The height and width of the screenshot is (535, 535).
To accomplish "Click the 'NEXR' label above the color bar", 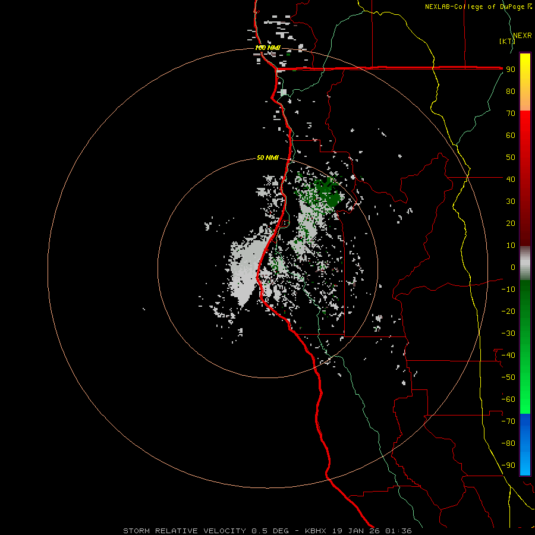I will click(x=523, y=36).
